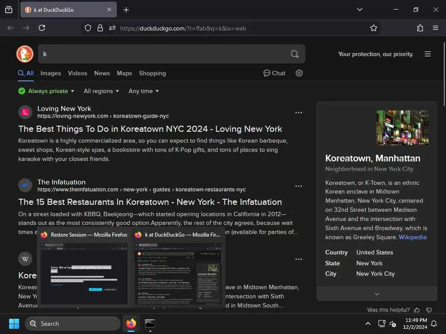Give thumbs up to 'Was this helpful?'
This screenshot has height=334, width=446.
tap(417, 310)
